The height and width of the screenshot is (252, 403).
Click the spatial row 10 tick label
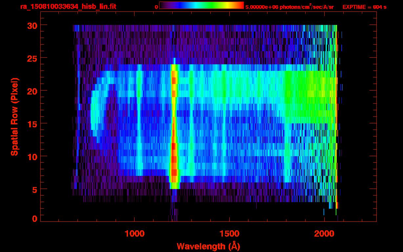click(x=32, y=157)
